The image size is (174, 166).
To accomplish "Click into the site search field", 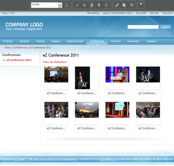I will (143, 27).
